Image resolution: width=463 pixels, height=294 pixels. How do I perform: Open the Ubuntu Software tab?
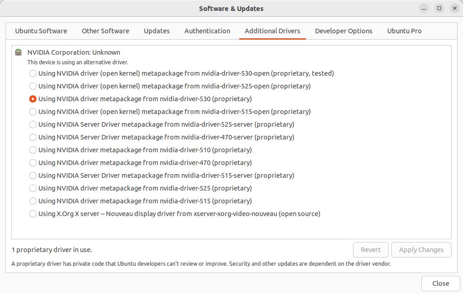coord(41,31)
